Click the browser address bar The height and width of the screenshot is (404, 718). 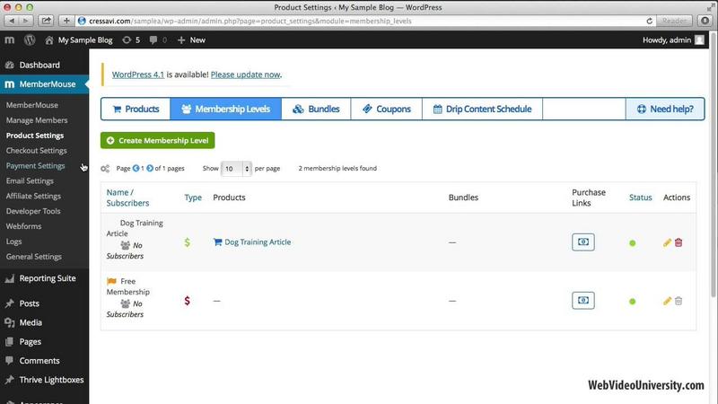pos(365,21)
